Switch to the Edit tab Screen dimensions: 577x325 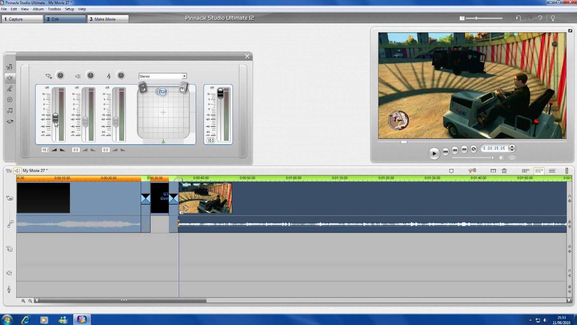[65, 19]
